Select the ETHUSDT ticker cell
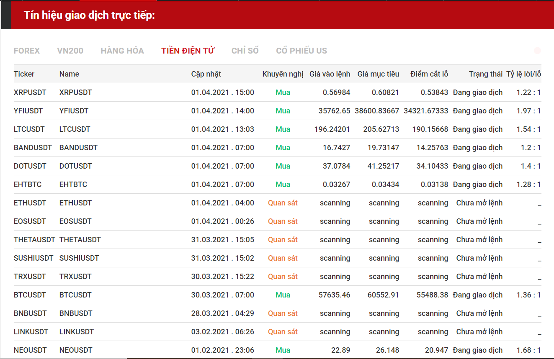The width and height of the screenshot is (554, 359). point(30,203)
